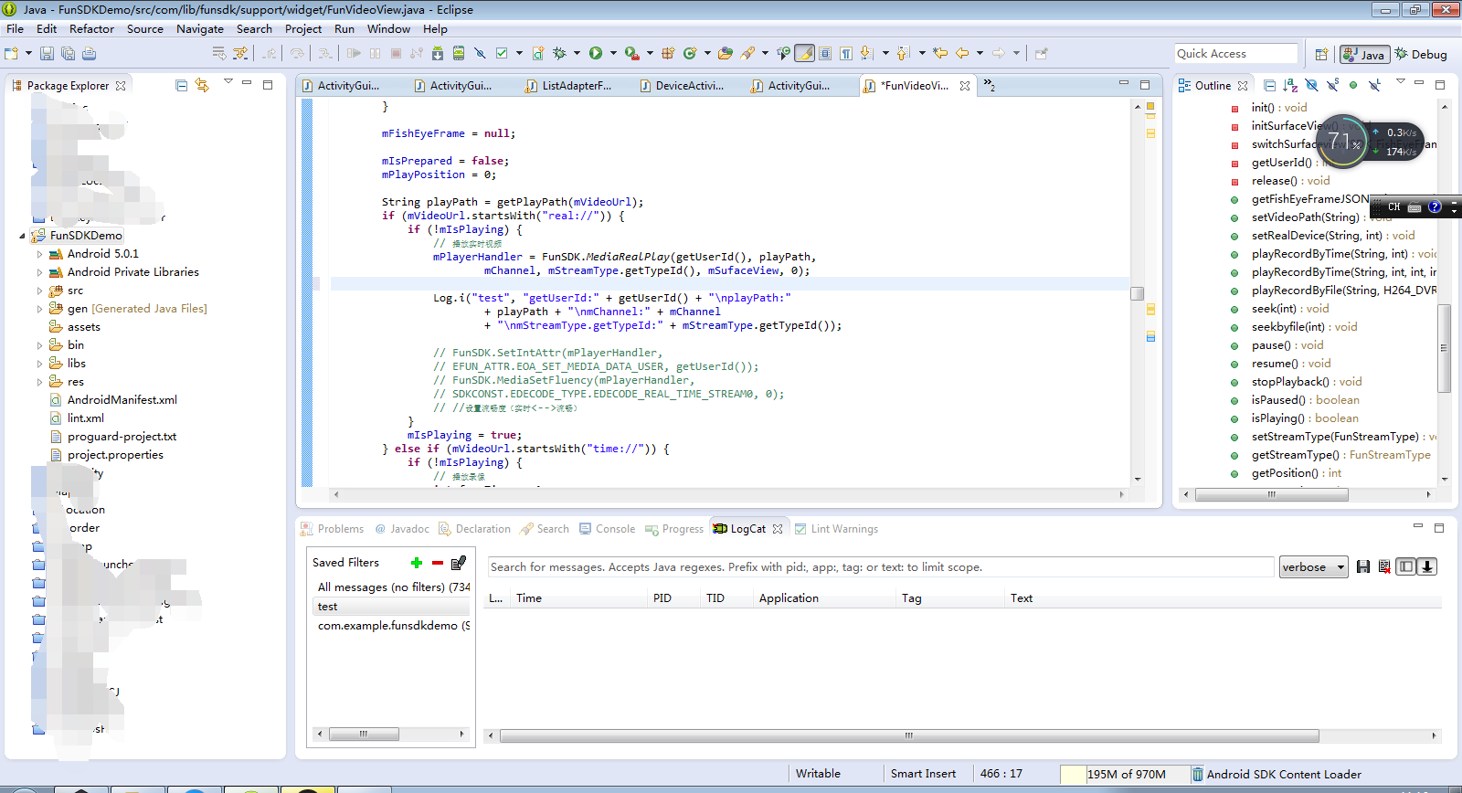Toggle Mark Occurrences highlighter button
Screen dimensions: 1462x793
[804, 54]
